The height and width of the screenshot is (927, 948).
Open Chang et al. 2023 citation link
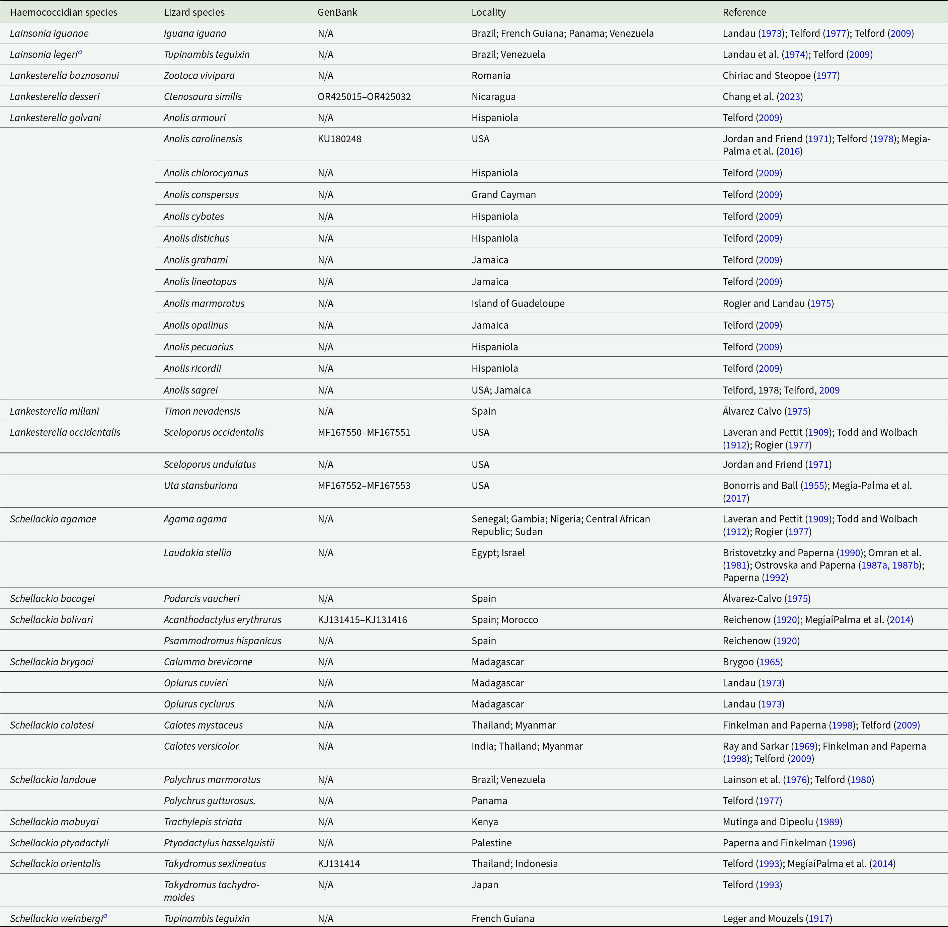coord(789,96)
